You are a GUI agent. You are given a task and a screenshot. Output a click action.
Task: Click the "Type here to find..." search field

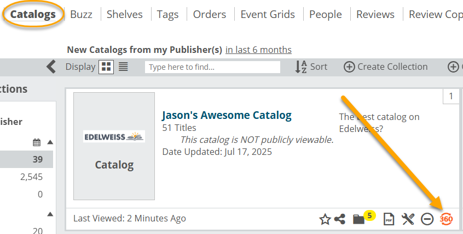click(x=212, y=67)
